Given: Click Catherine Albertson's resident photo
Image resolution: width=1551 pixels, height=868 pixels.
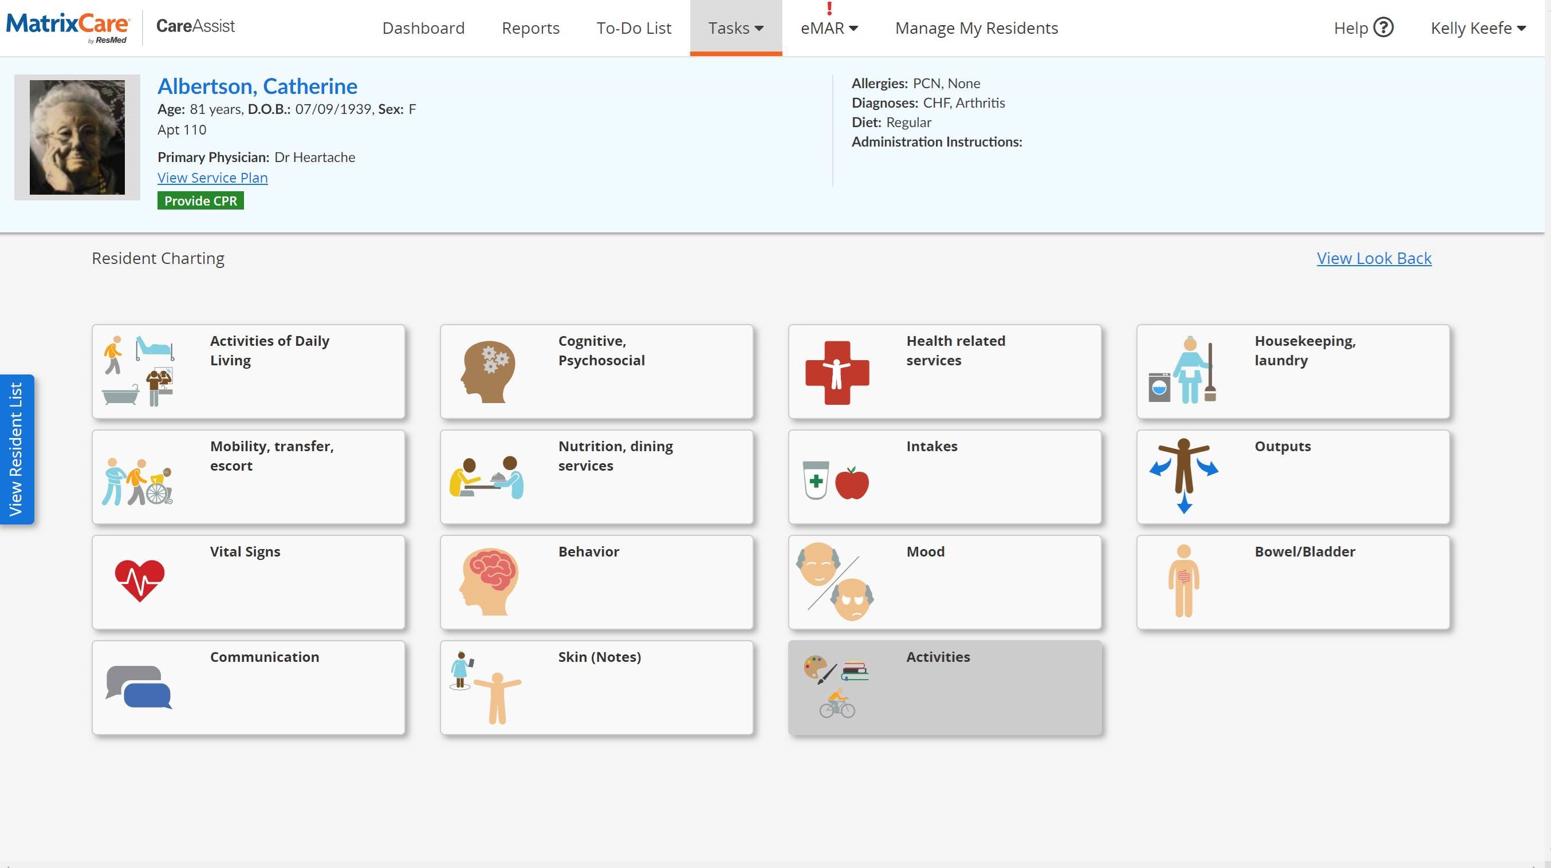Looking at the screenshot, I should tap(77, 137).
